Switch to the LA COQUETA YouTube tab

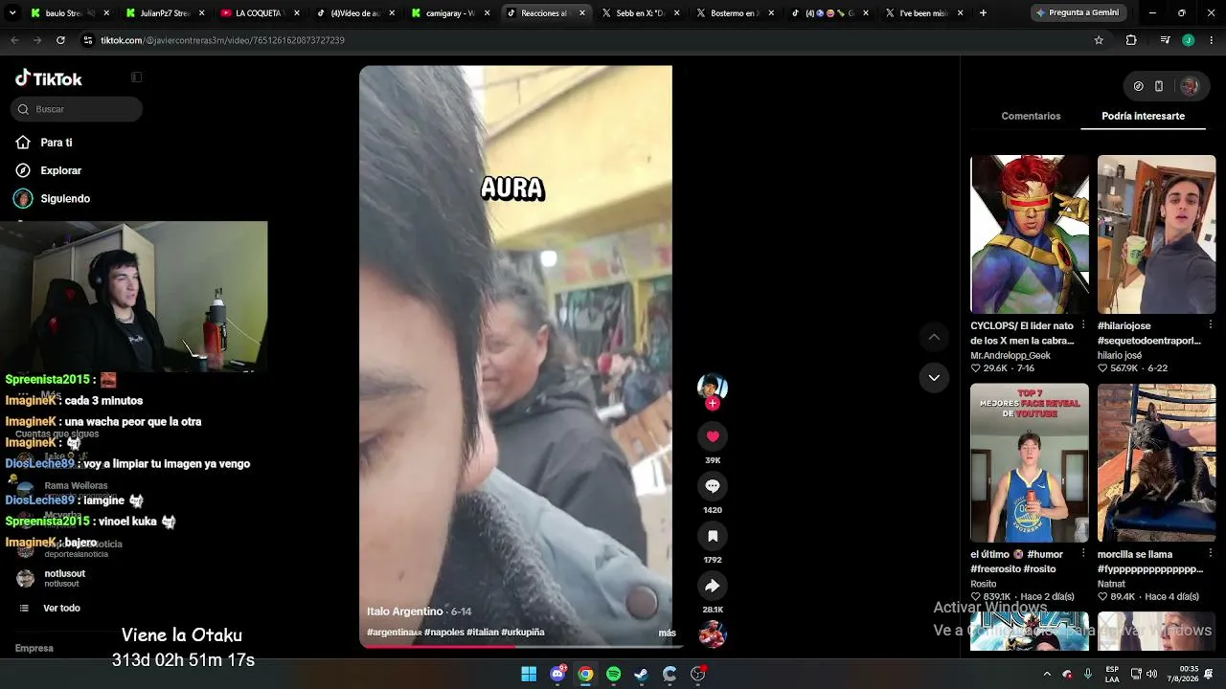tap(259, 13)
